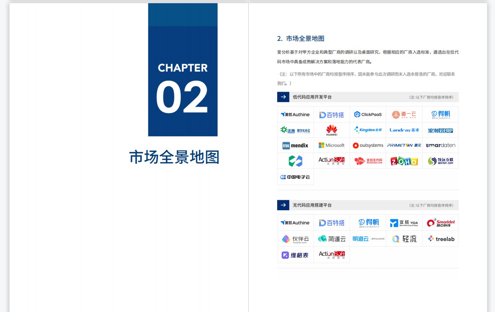Select the 宜搭 YIDA logo
Image resolution: width=495 pixels, height=312 pixels.
[404, 223]
